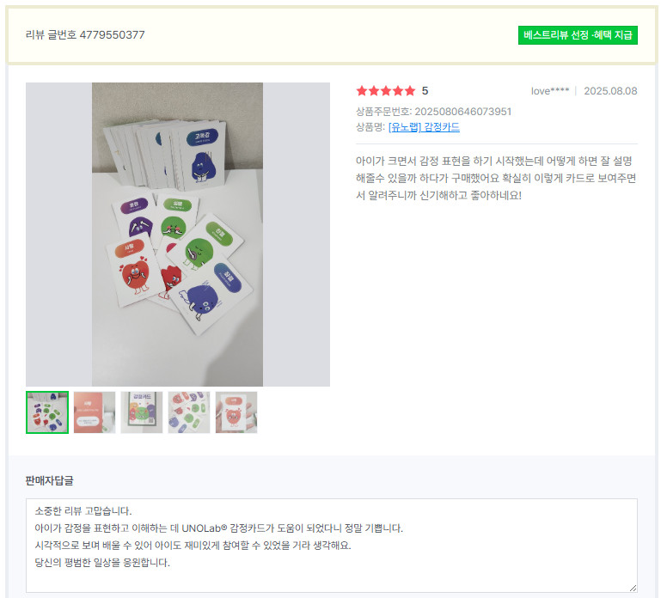The width and height of the screenshot is (667, 598).
Task: Click the second star in the rating
Action: click(374, 91)
